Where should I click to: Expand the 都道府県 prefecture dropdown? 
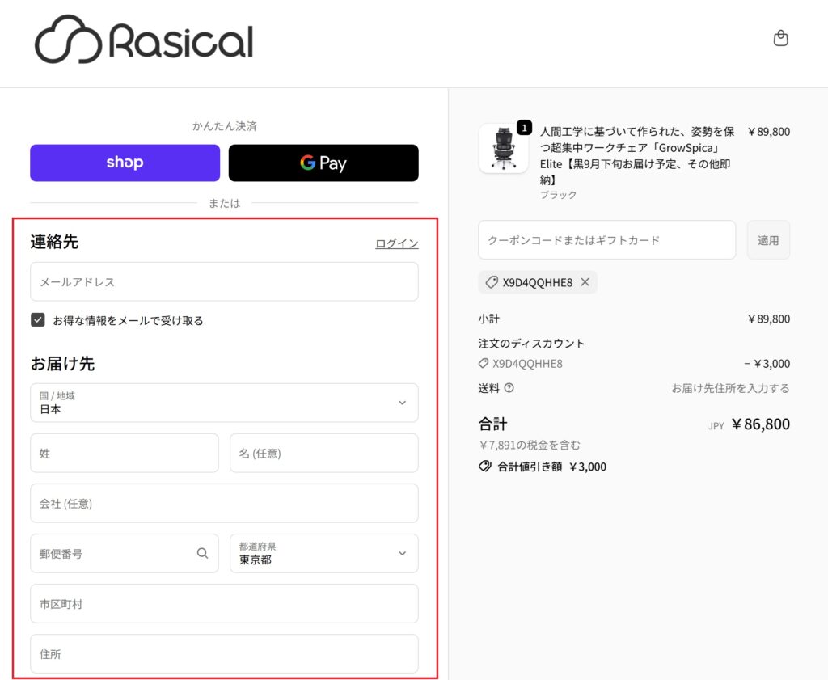pos(323,553)
